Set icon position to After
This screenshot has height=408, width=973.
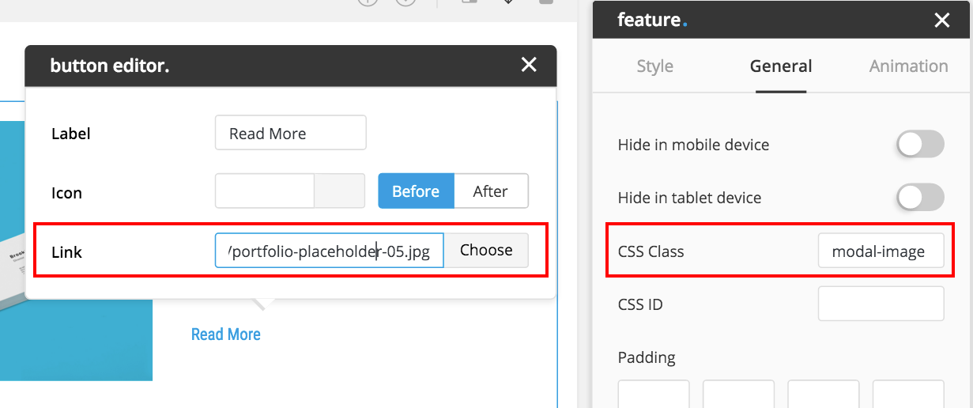(491, 191)
